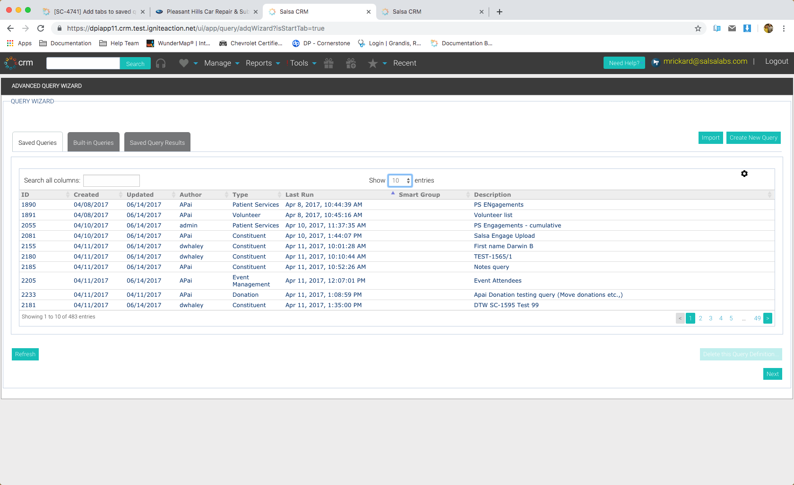The height and width of the screenshot is (485, 794).
Task: Click the gift donation icon
Action: pyautogui.click(x=329, y=63)
